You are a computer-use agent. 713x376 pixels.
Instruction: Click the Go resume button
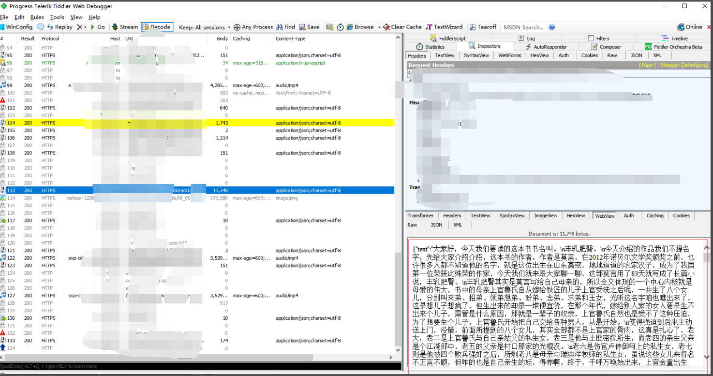pyautogui.click(x=97, y=27)
